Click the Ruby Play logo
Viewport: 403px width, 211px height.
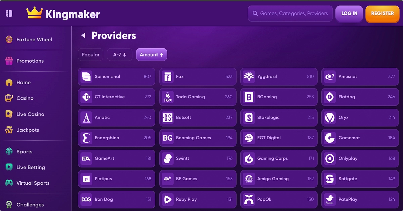pyautogui.click(x=168, y=199)
